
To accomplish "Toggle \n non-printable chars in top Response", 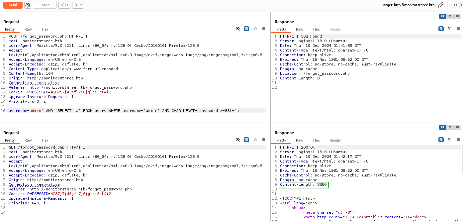I will pyautogui.click(x=450, y=29).
